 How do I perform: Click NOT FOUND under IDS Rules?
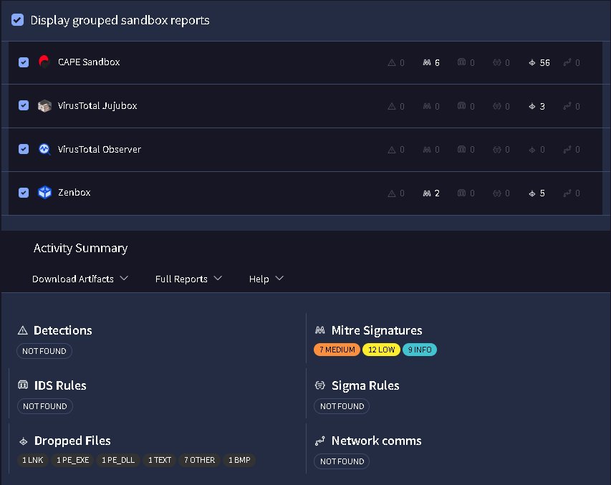(x=45, y=406)
